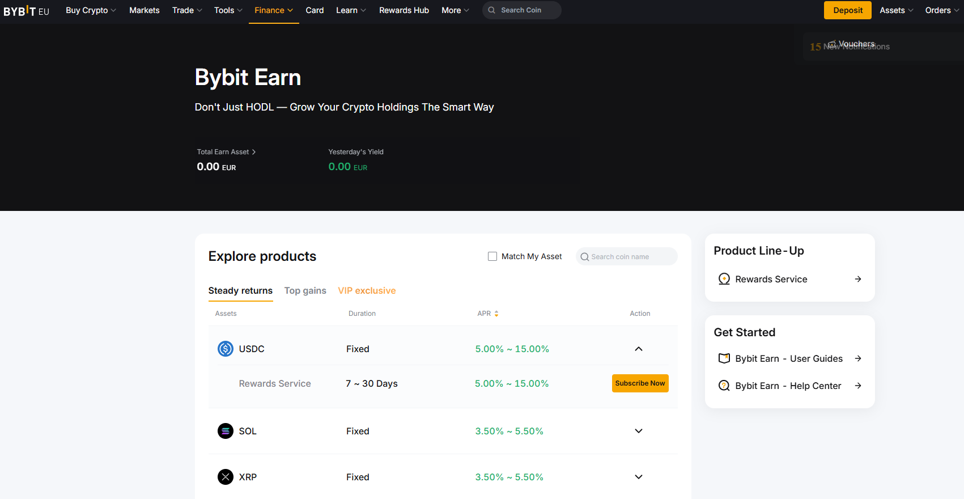Click the APR sort arrows icon
The height and width of the screenshot is (499, 964).
pyautogui.click(x=496, y=314)
